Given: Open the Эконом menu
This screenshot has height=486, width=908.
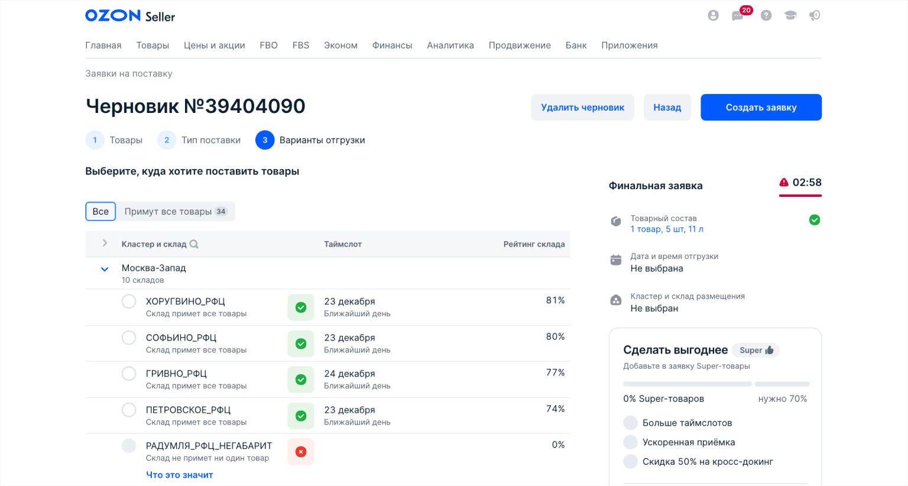Looking at the screenshot, I should [x=340, y=46].
